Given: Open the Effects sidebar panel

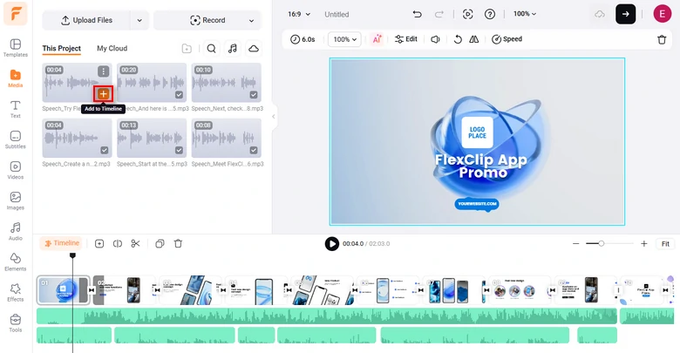Looking at the screenshot, I should point(15,292).
